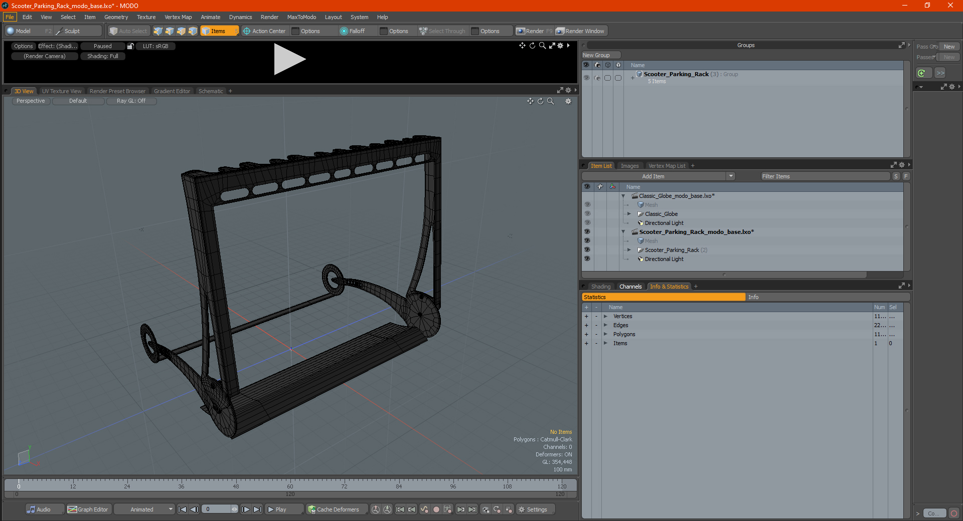Select Polygons selection mode icon

(x=181, y=31)
